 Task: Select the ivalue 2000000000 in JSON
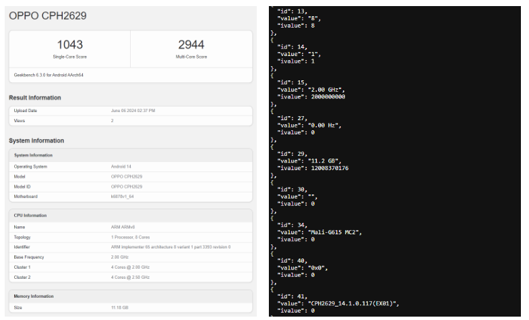point(328,97)
